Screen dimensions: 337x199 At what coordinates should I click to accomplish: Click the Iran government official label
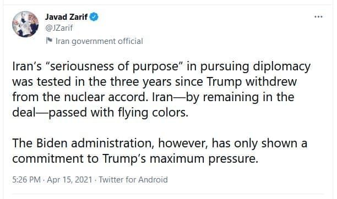[x=99, y=41]
